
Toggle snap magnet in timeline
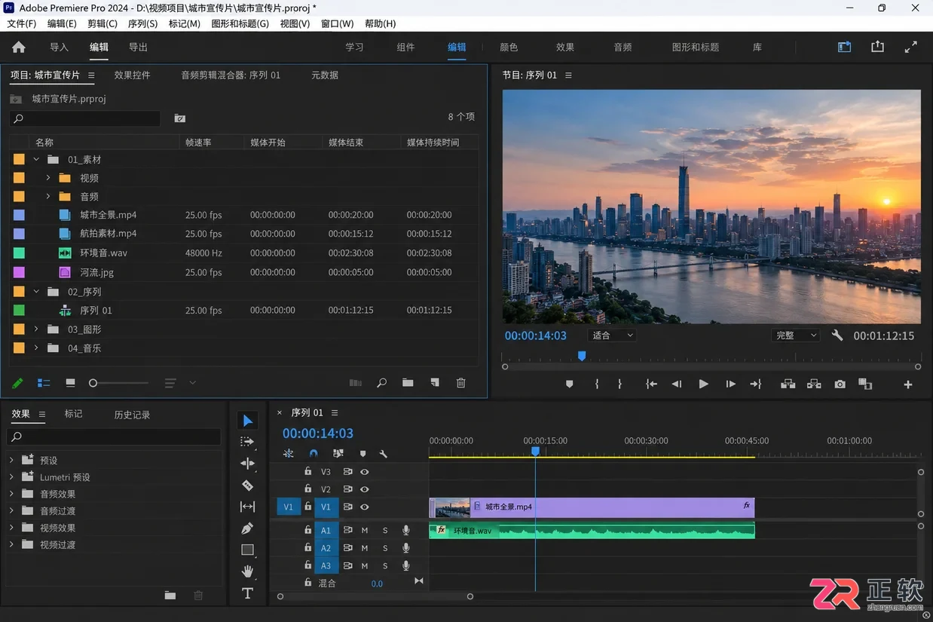click(314, 454)
